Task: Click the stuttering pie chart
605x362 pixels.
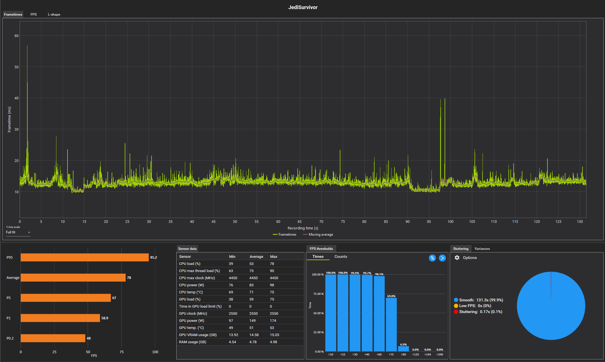Action: point(551,306)
